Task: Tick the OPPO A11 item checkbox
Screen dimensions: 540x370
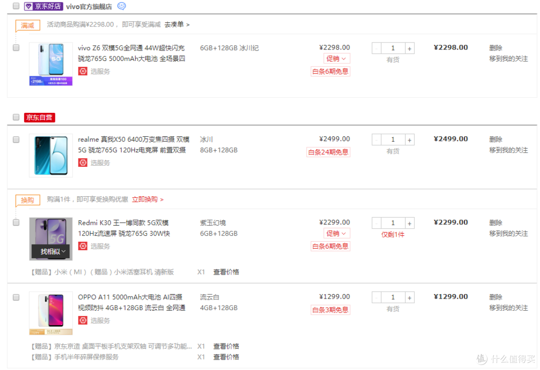Action: click(16, 298)
